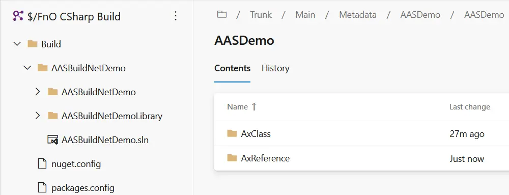Click the packages.config file icon
Image resolution: width=509 pixels, height=195 pixels.
click(x=43, y=187)
